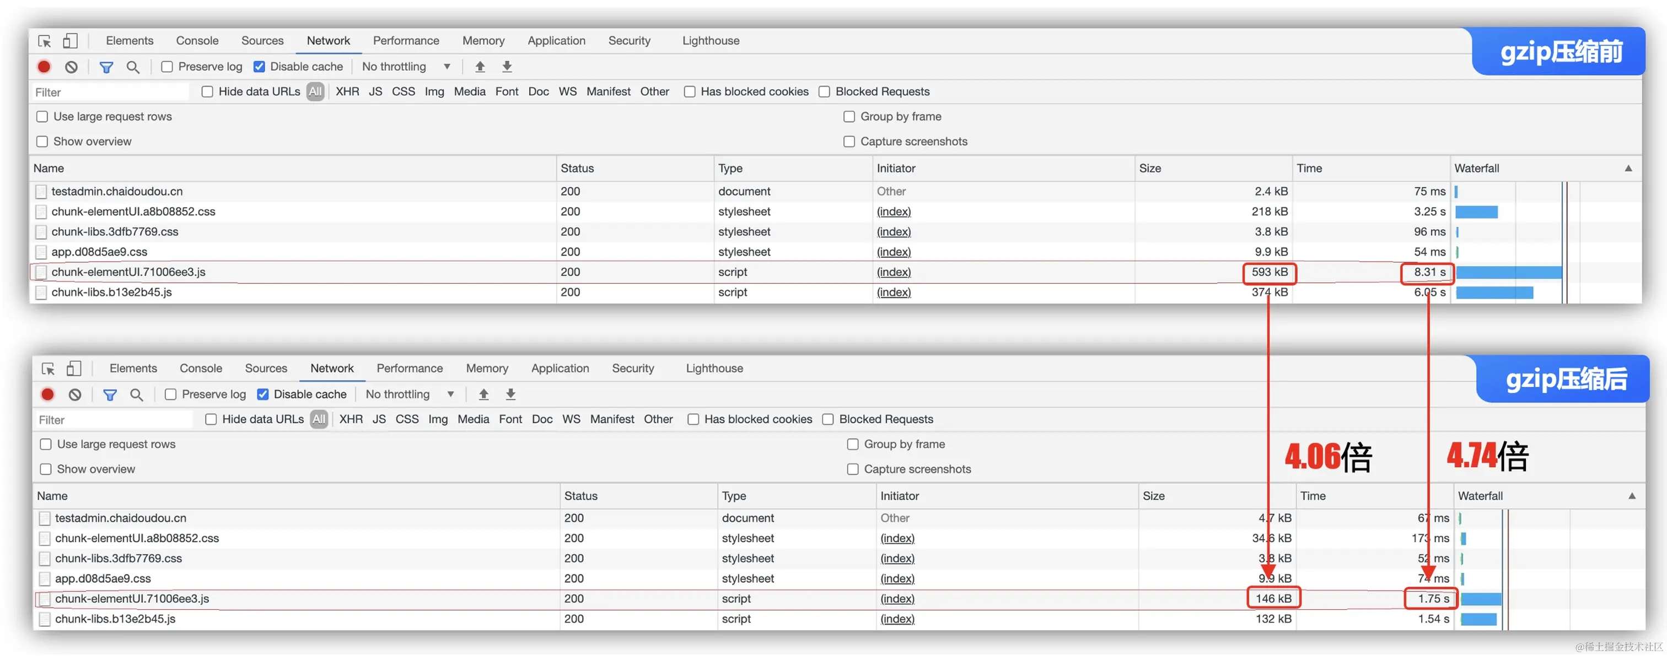Import HAR file icon in upper panel
Image resolution: width=1667 pixels, height=656 pixels.
point(480,67)
